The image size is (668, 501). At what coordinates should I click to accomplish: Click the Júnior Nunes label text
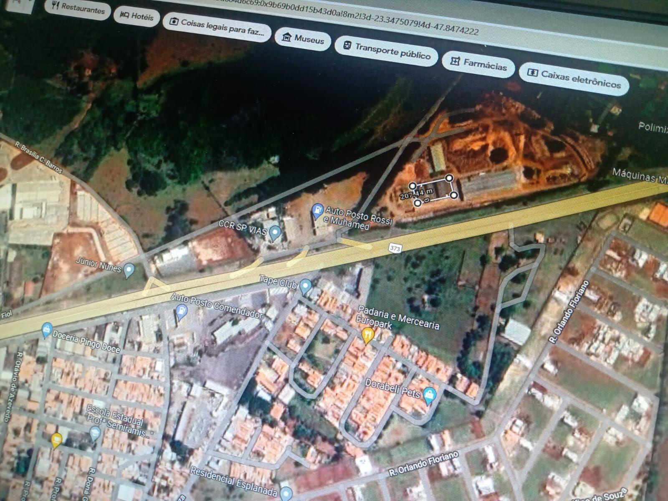tap(99, 265)
